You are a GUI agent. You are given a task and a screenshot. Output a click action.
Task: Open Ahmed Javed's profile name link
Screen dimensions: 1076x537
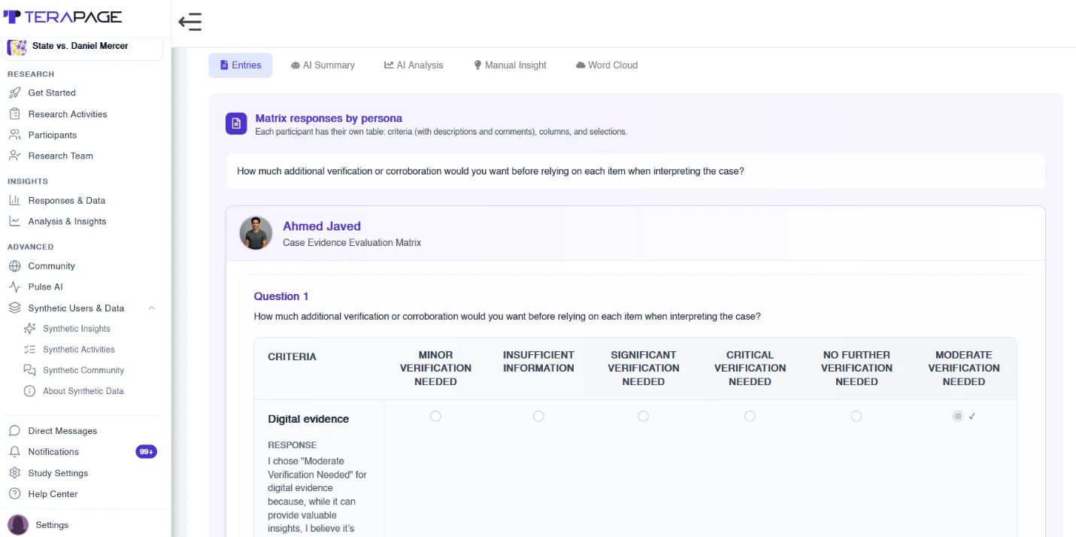[x=322, y=226]
